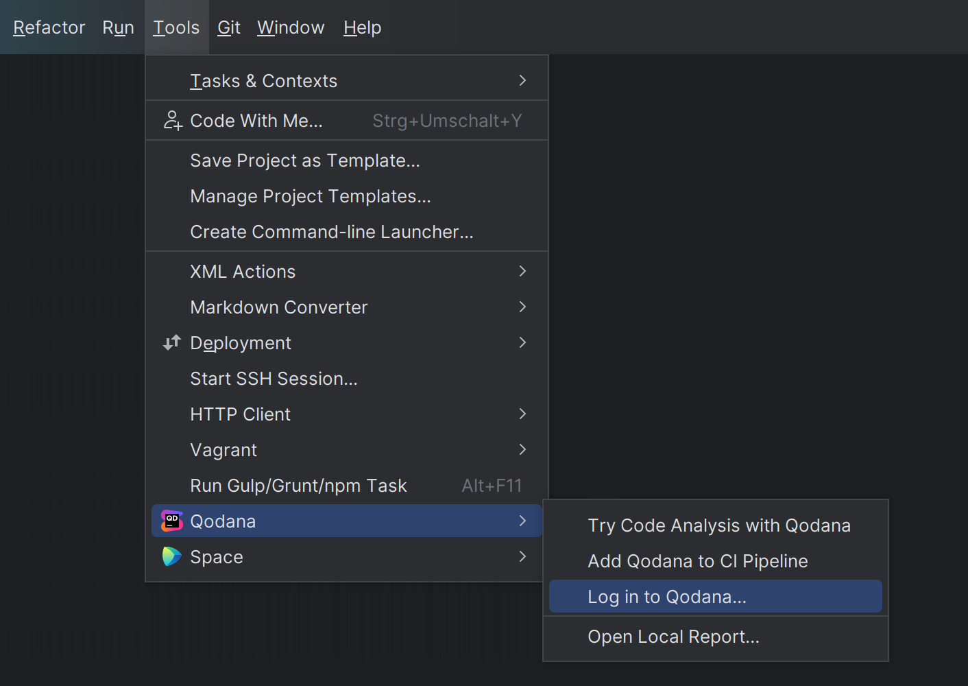Expand the XML Actions submenu

click(343, 271)
